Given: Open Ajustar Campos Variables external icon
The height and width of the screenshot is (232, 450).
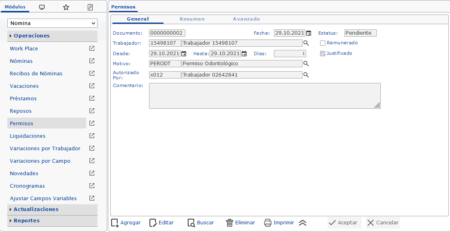Looking at the screenshot, I should pos(92,198).
